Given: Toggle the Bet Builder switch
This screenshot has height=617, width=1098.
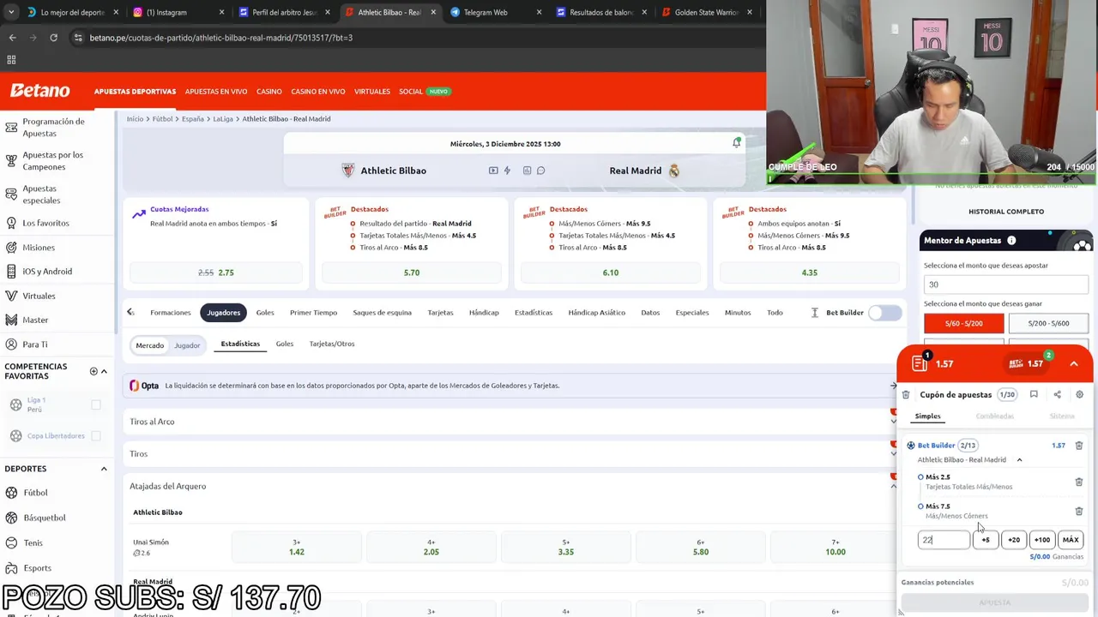Looking at the screenshot, I should [885, 313].
